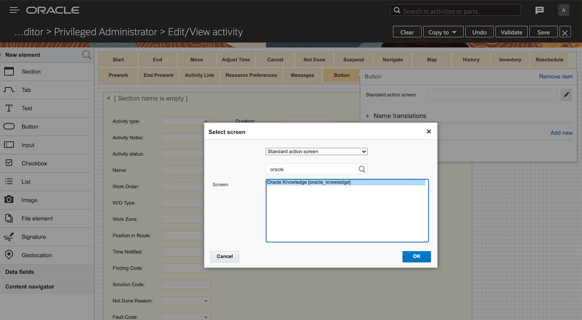The image size is (582, 320).
Task: Click the dialog search magnifier icon
Action: 362,169
